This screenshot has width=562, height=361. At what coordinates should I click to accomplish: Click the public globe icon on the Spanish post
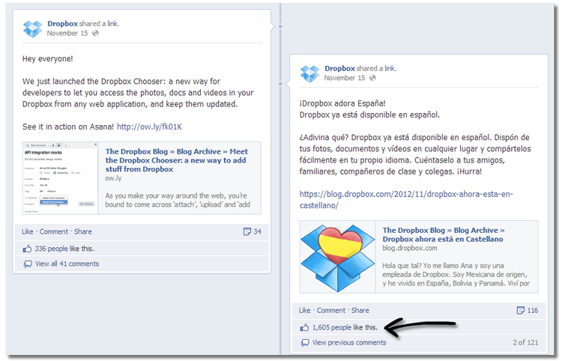tap(372, 78)
